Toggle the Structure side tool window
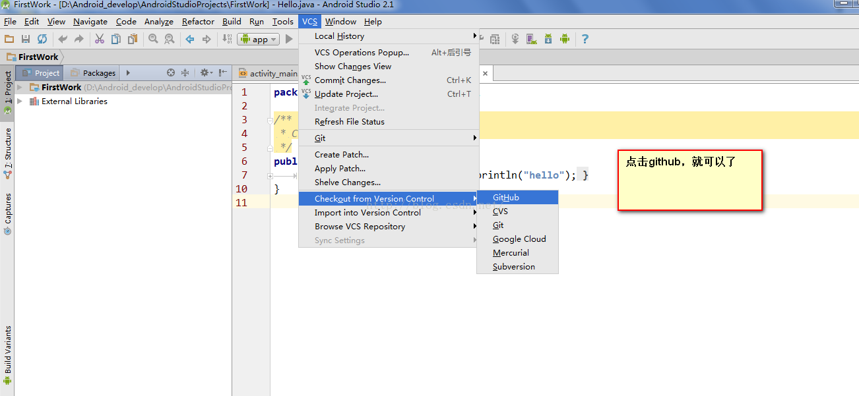This screenshot has width=859, height=396. point(8,153)
